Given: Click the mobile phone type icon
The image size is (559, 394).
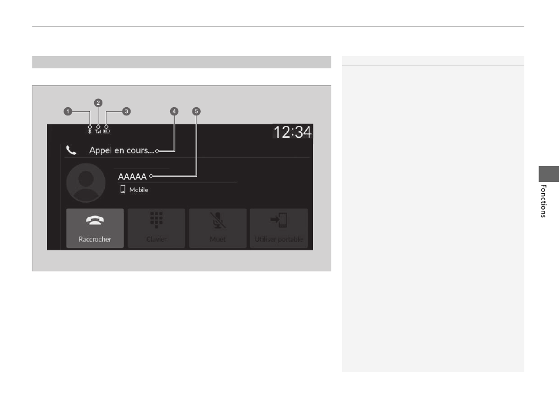Looking at the screenshot, I should click(x=122, y=189).
